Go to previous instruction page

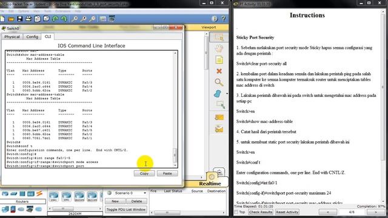(x=328, y=212)
